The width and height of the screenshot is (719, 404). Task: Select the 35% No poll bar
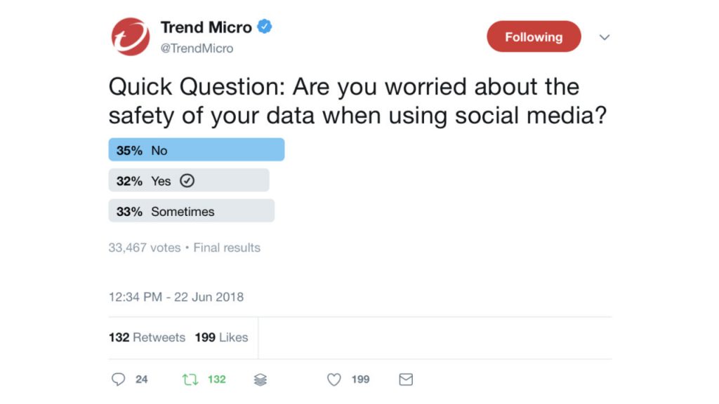[196, 150]
